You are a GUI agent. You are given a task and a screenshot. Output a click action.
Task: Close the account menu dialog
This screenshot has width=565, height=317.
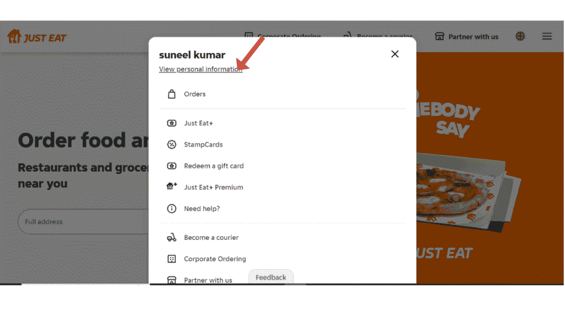click(395, 54)
